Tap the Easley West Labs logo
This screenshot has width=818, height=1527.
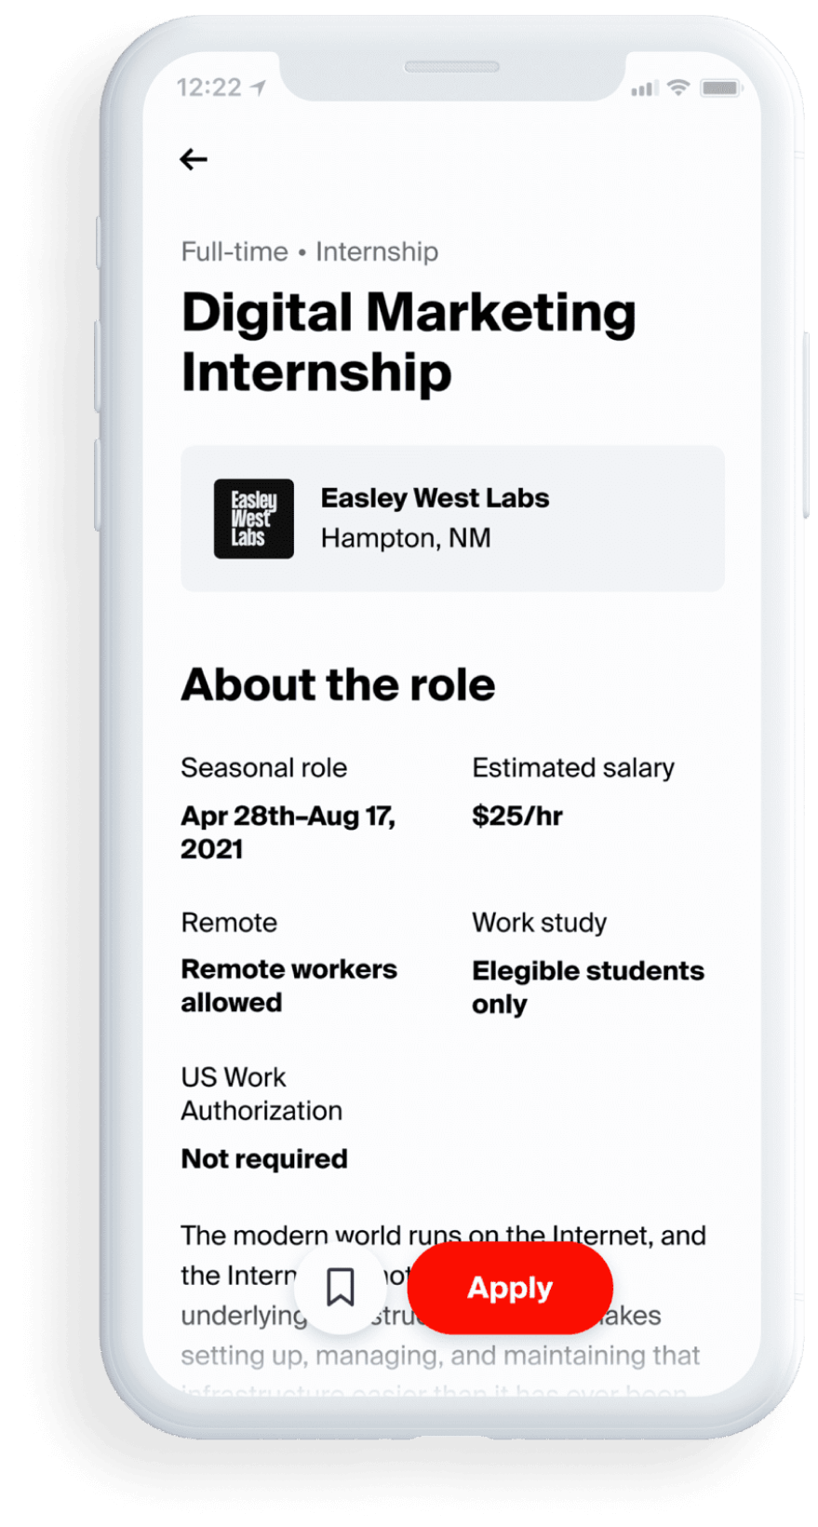[254, 519]
